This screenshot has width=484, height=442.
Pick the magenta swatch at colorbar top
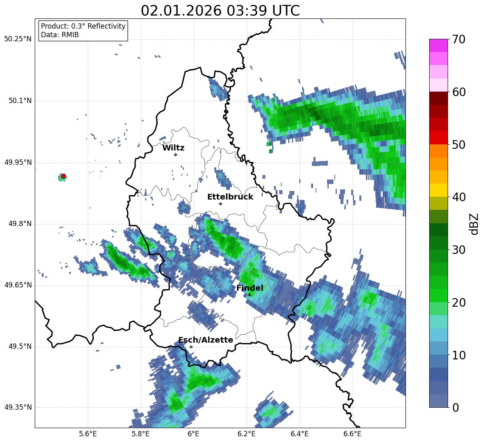click(x=438, y=46)
